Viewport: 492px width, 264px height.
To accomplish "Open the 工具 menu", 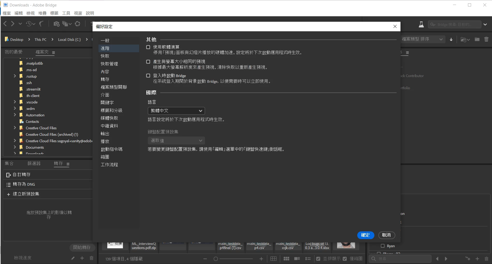I will [x=66, y=13].
